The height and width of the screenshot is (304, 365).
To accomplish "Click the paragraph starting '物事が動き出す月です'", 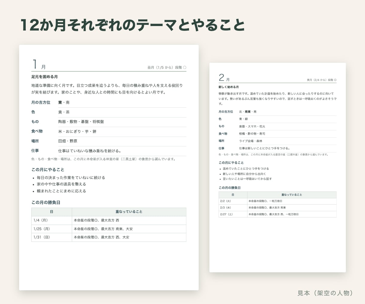I will click(x=277, y=98).
